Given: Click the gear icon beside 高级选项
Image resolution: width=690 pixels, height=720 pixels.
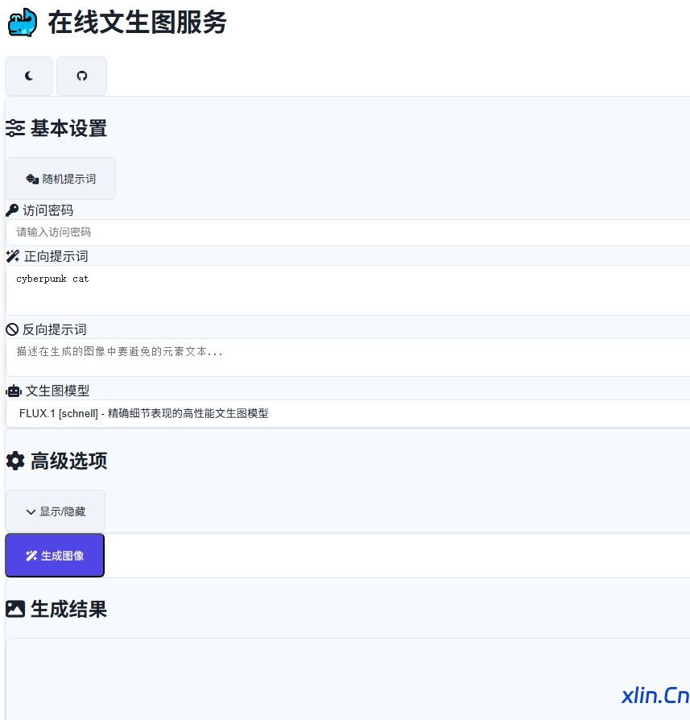Looking at the screenshot, I should pyautogui.click(x=15, y=461).
